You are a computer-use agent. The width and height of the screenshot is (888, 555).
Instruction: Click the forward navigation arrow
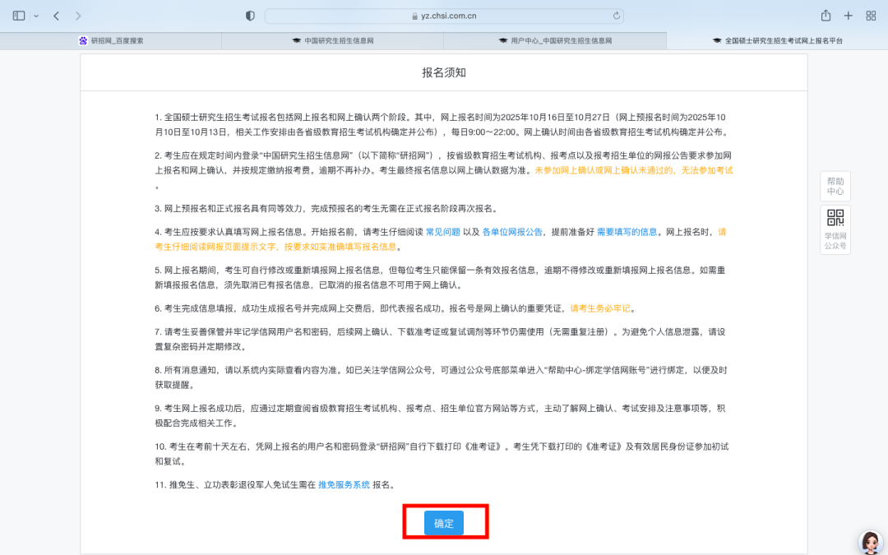coord(78,16)
